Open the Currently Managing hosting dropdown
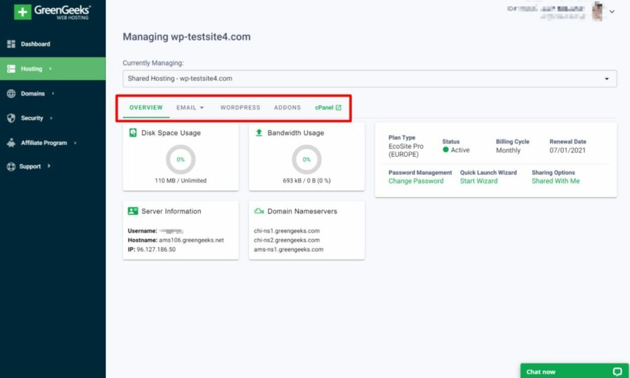This screenshot has width=630, height=378. click(x=370, y=78)
